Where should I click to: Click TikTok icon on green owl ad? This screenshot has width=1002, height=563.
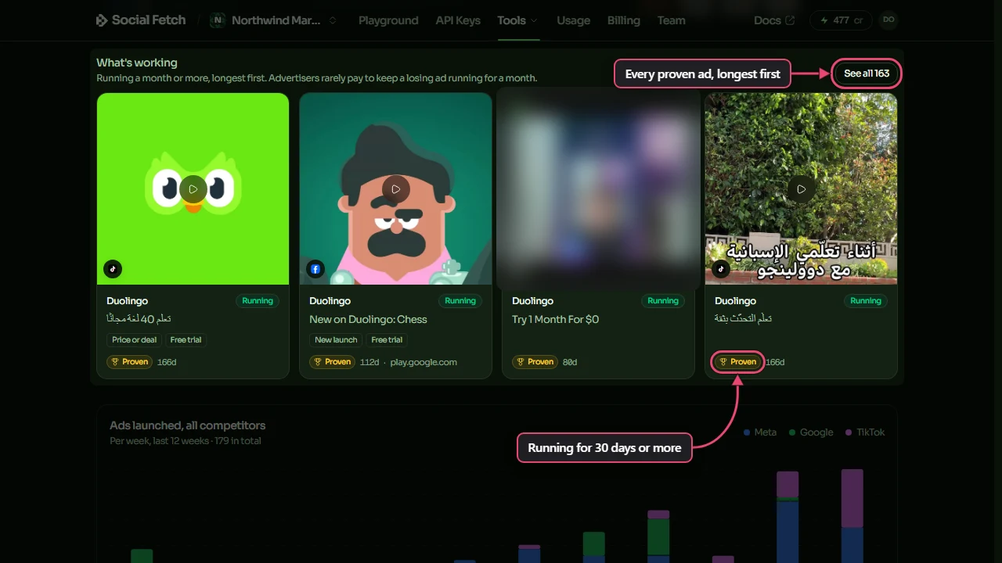pyautogui.click(x=113, y=269)
